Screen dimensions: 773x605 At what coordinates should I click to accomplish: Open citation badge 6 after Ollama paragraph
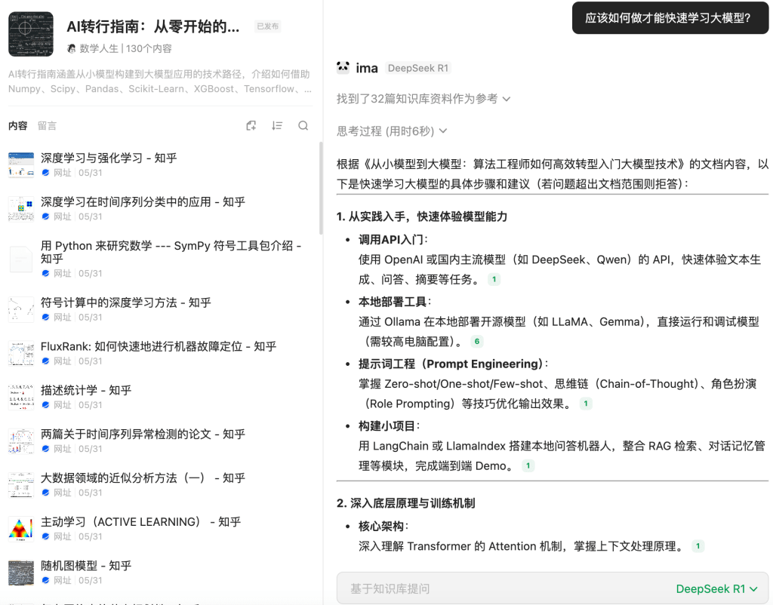476,342
